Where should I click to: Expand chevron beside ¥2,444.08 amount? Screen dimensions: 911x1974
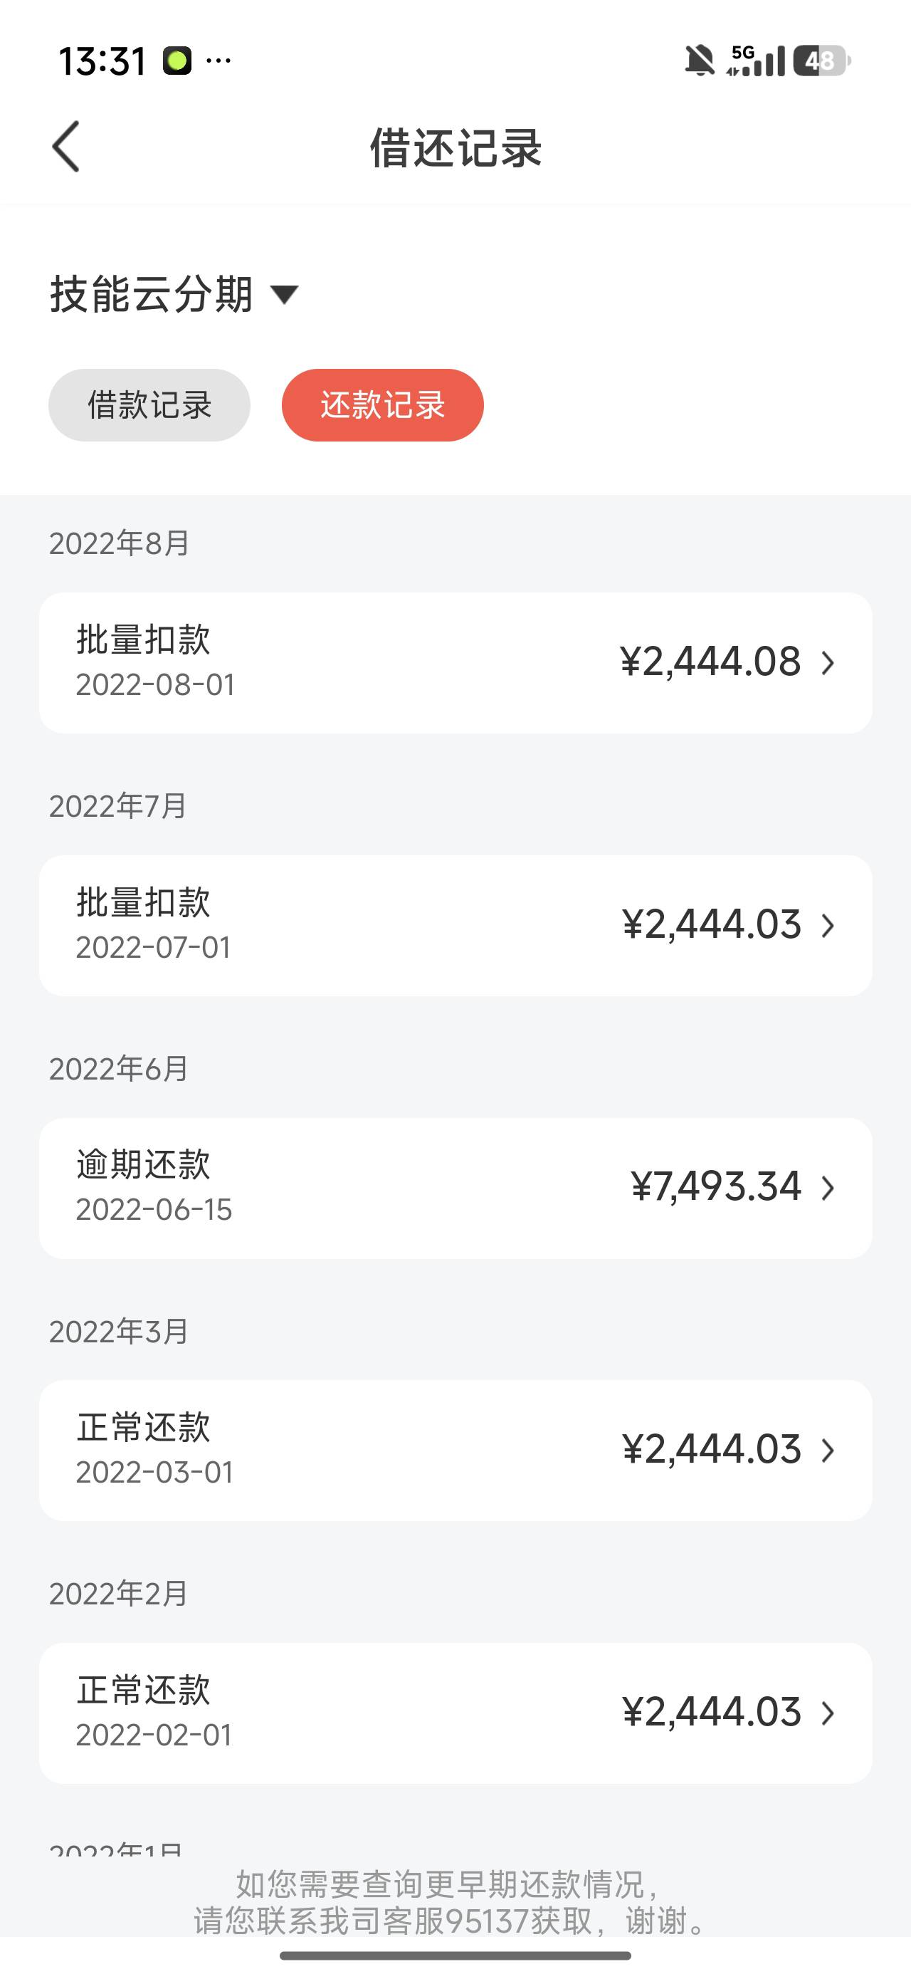pos(828,663)
